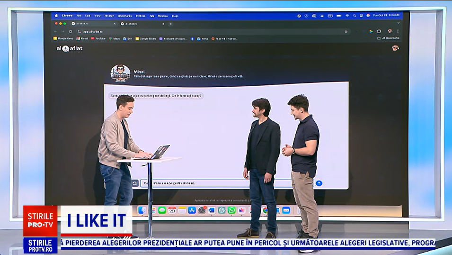Reload the current page
This screenshot has height=255, width=452.
71,31
